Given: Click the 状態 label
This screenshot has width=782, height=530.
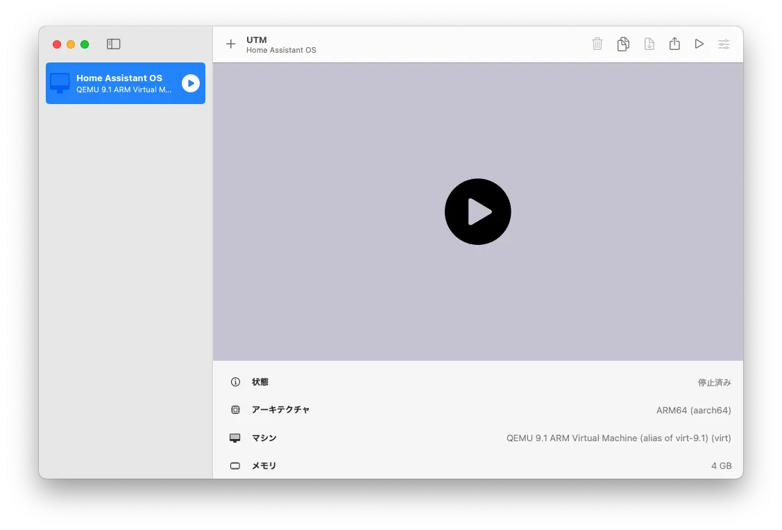Looking at the screenshot, I should [260, 382].
